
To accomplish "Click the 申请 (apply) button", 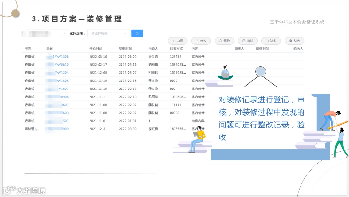I will [x=178, y=41].
